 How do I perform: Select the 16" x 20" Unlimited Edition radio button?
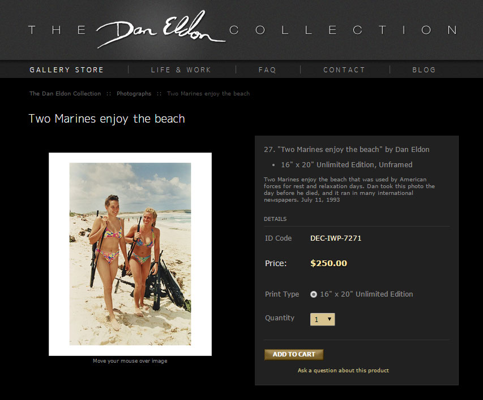(314, 294)
